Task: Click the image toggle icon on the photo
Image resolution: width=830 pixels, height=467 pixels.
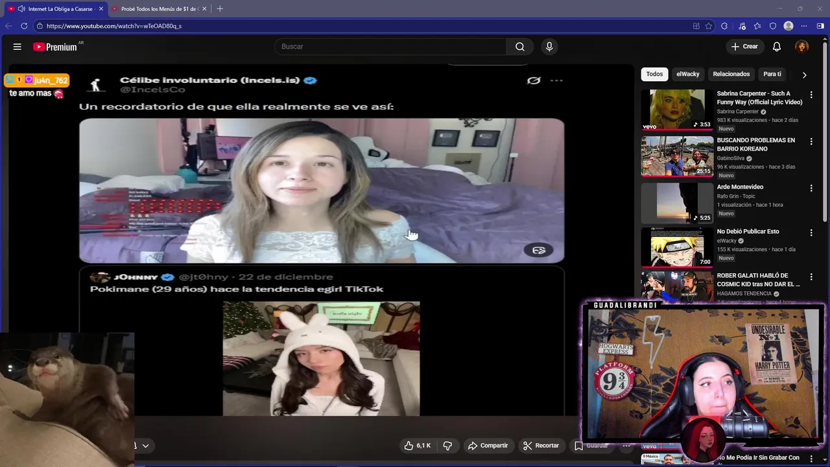Action: [539, 250]
